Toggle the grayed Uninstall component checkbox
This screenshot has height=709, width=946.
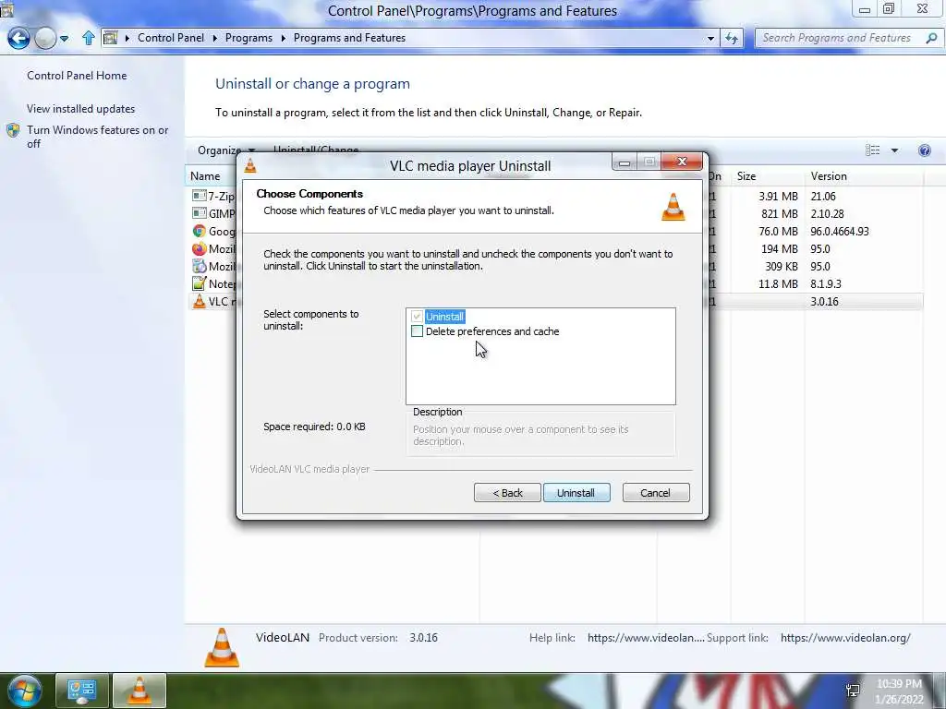(x=417, y=317)
